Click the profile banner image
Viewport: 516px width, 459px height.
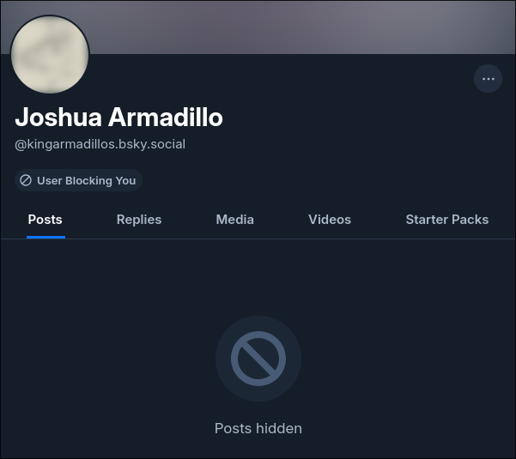coord(300,26)
